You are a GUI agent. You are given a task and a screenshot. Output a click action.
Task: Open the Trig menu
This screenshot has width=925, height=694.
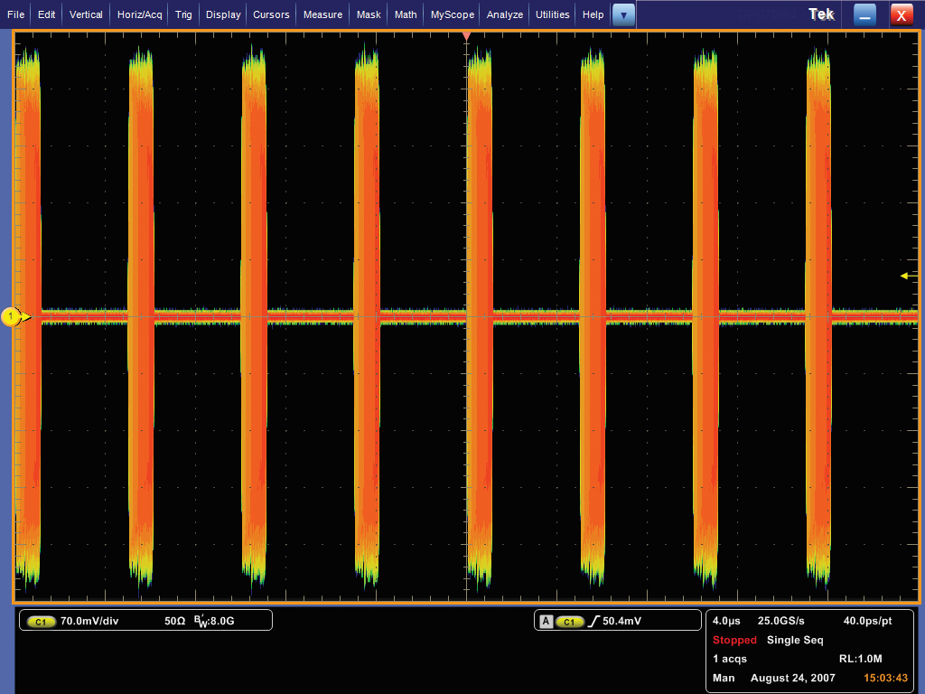coord(183,14)
